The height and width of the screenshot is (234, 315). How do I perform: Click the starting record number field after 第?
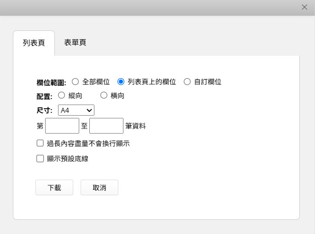pyautogui.click(x=62, y=125)
